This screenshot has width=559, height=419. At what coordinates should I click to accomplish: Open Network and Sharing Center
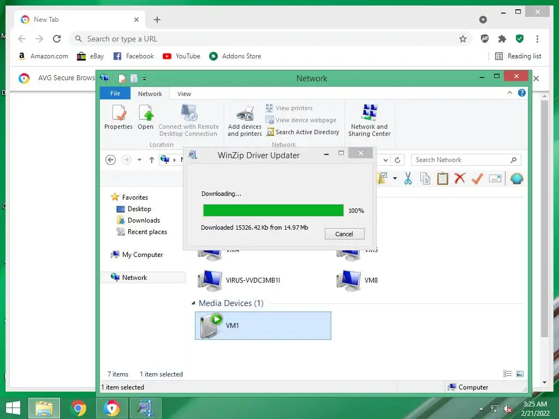[x=370, y=121]
